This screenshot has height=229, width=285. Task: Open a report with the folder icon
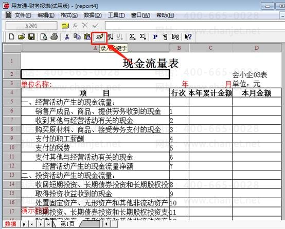tap(22, 37)
